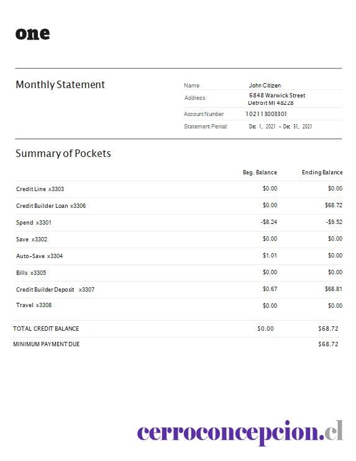Click the Summary of Pockets heading
Image resolution: width=356 pixels, height=461 pixels.
(63, 153)
